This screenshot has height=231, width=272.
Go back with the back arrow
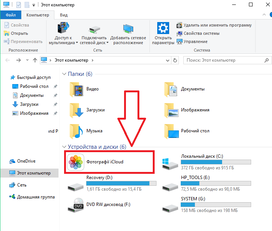(7, 60)
